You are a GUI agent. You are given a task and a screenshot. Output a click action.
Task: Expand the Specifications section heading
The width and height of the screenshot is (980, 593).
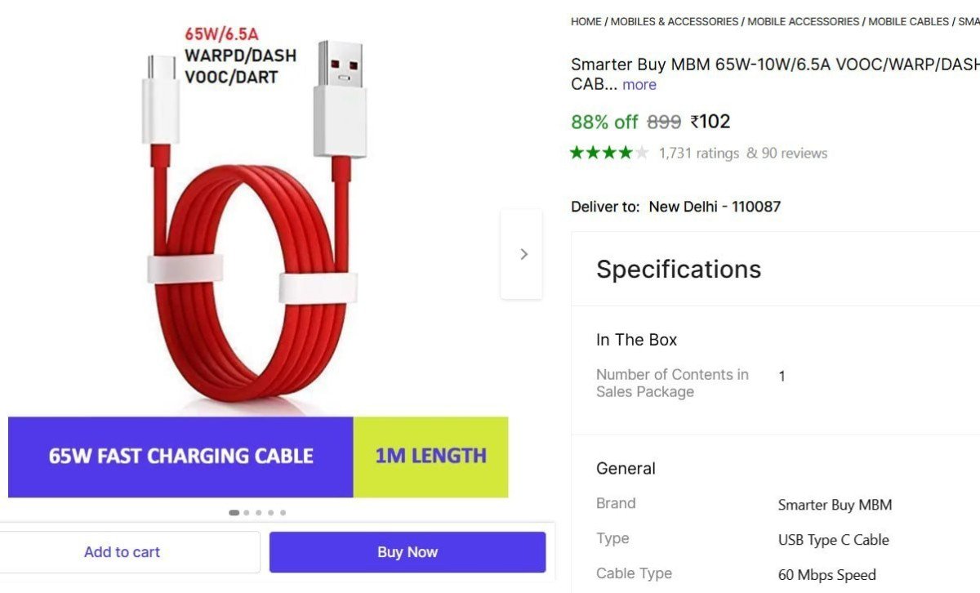coord(679,270)
